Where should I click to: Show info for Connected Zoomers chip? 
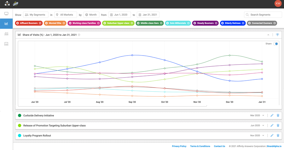tap(275, 23)
